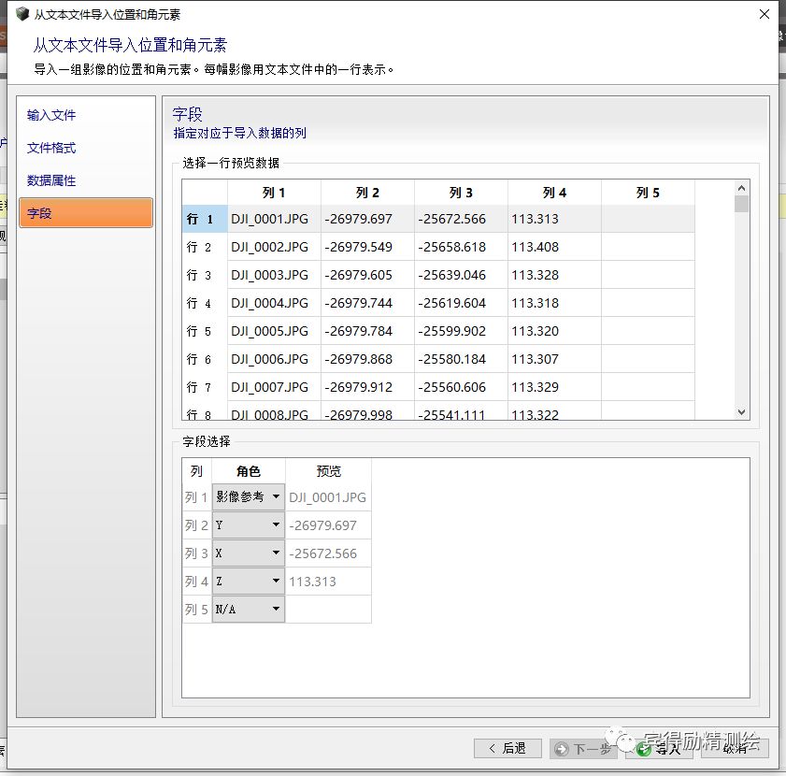786x776 pixels.
Task: Click cell -25599.902
Action: pyautogui.click(x=461, y=331)
